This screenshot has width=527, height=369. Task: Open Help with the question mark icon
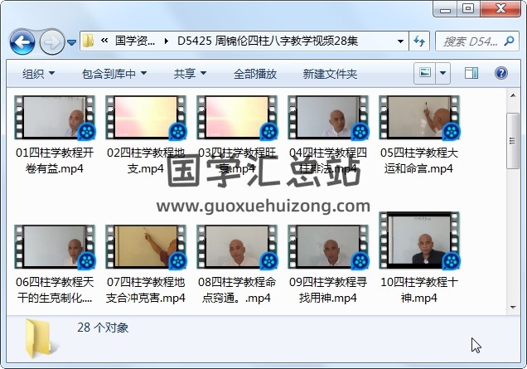tap(501, 73)
